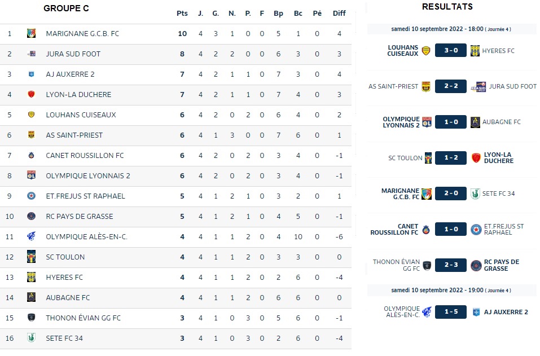Sort standings by the Diff column header
540x356 pixels.
(339, 14)
